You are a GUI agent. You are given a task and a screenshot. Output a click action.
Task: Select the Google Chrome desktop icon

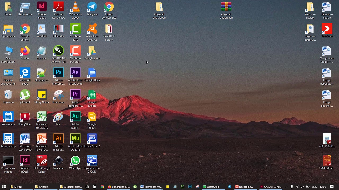(25, 32)
